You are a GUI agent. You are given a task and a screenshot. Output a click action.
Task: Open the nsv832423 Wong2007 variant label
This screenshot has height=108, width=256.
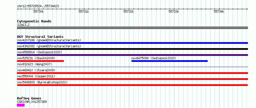click(x=35, y=64)
